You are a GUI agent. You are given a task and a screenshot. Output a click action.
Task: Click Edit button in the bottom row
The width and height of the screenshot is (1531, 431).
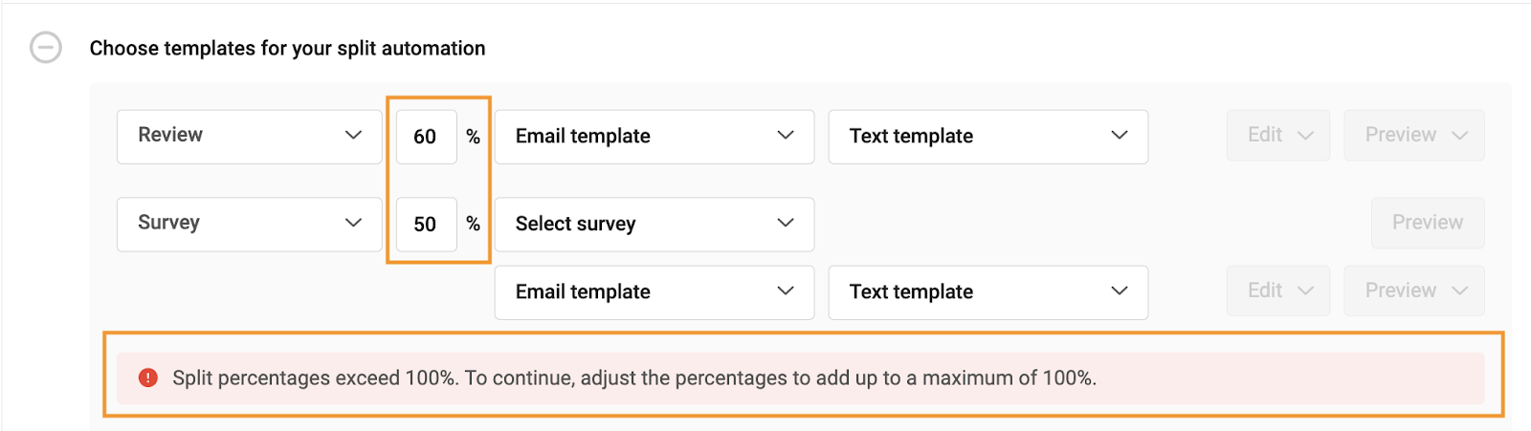tap(1278, 291)
